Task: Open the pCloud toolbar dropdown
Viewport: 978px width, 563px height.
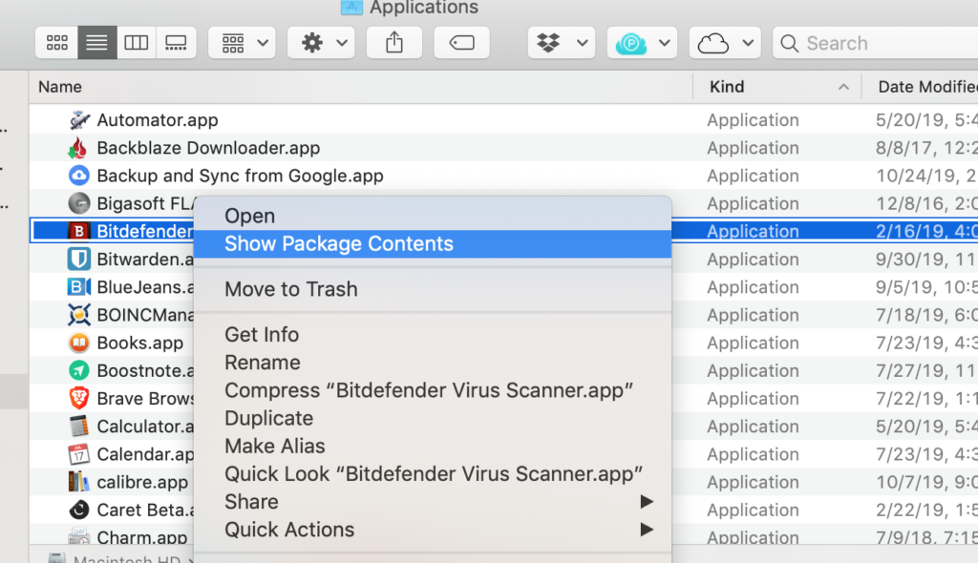Action: tap(642, 43)
